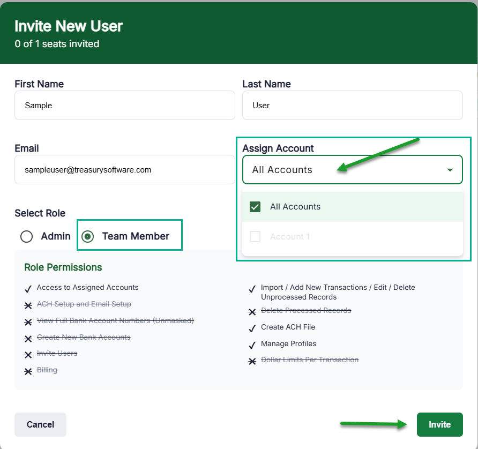Check the Account 1 checkbox

coord(255,237)
